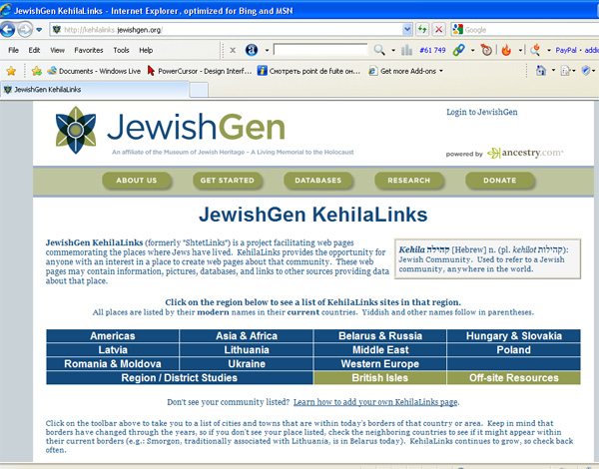Click the Google search provider icon
This screenshot has height=469, width=599.
[x=457, y=29]
